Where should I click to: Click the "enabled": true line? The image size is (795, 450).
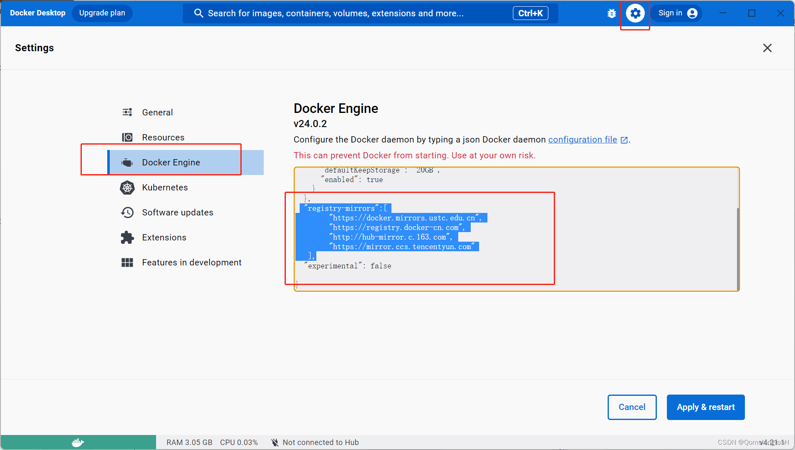click(x=352, y=180)
